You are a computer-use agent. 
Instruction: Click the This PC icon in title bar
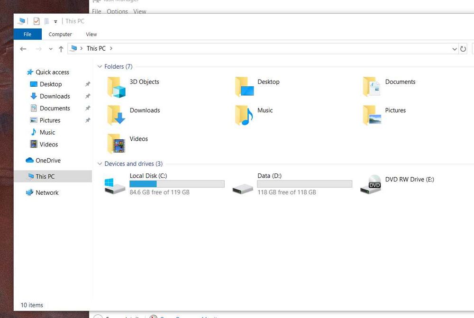click(21, 21)
